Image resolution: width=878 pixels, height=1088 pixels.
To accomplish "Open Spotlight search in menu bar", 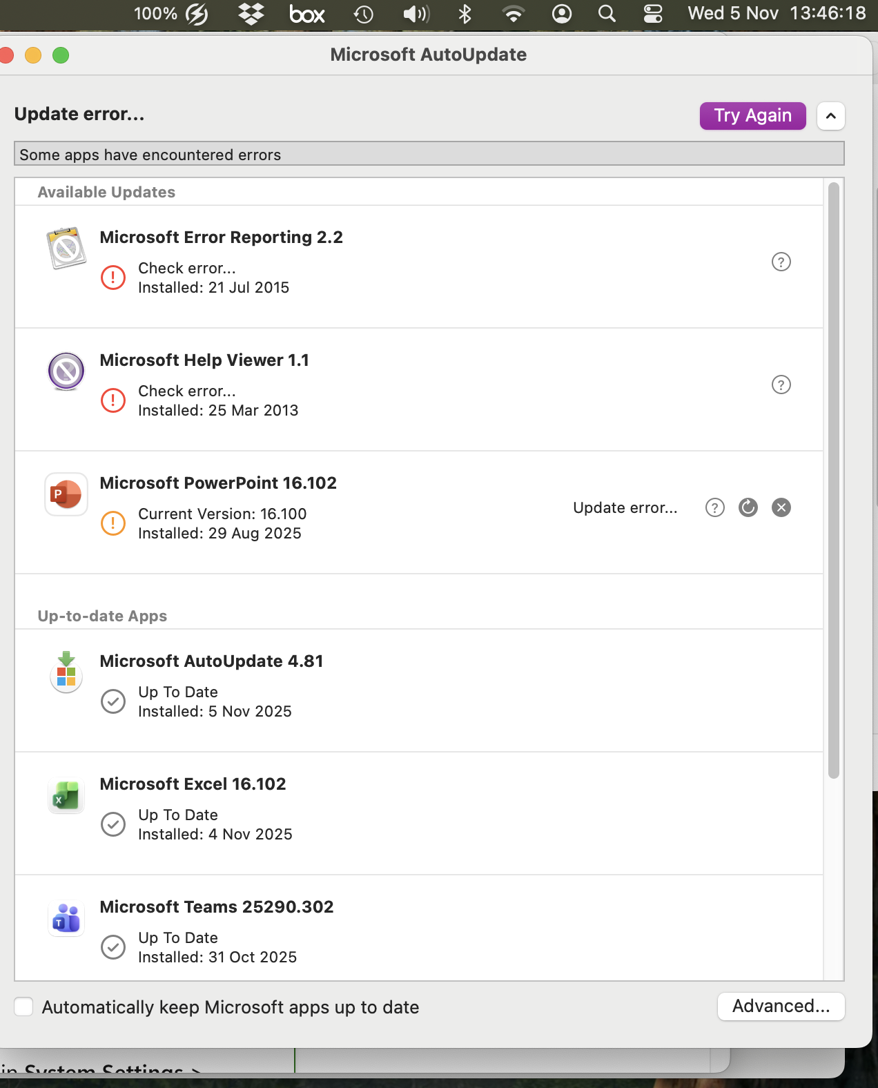I will pyautogui.click(x=607, y=14).
